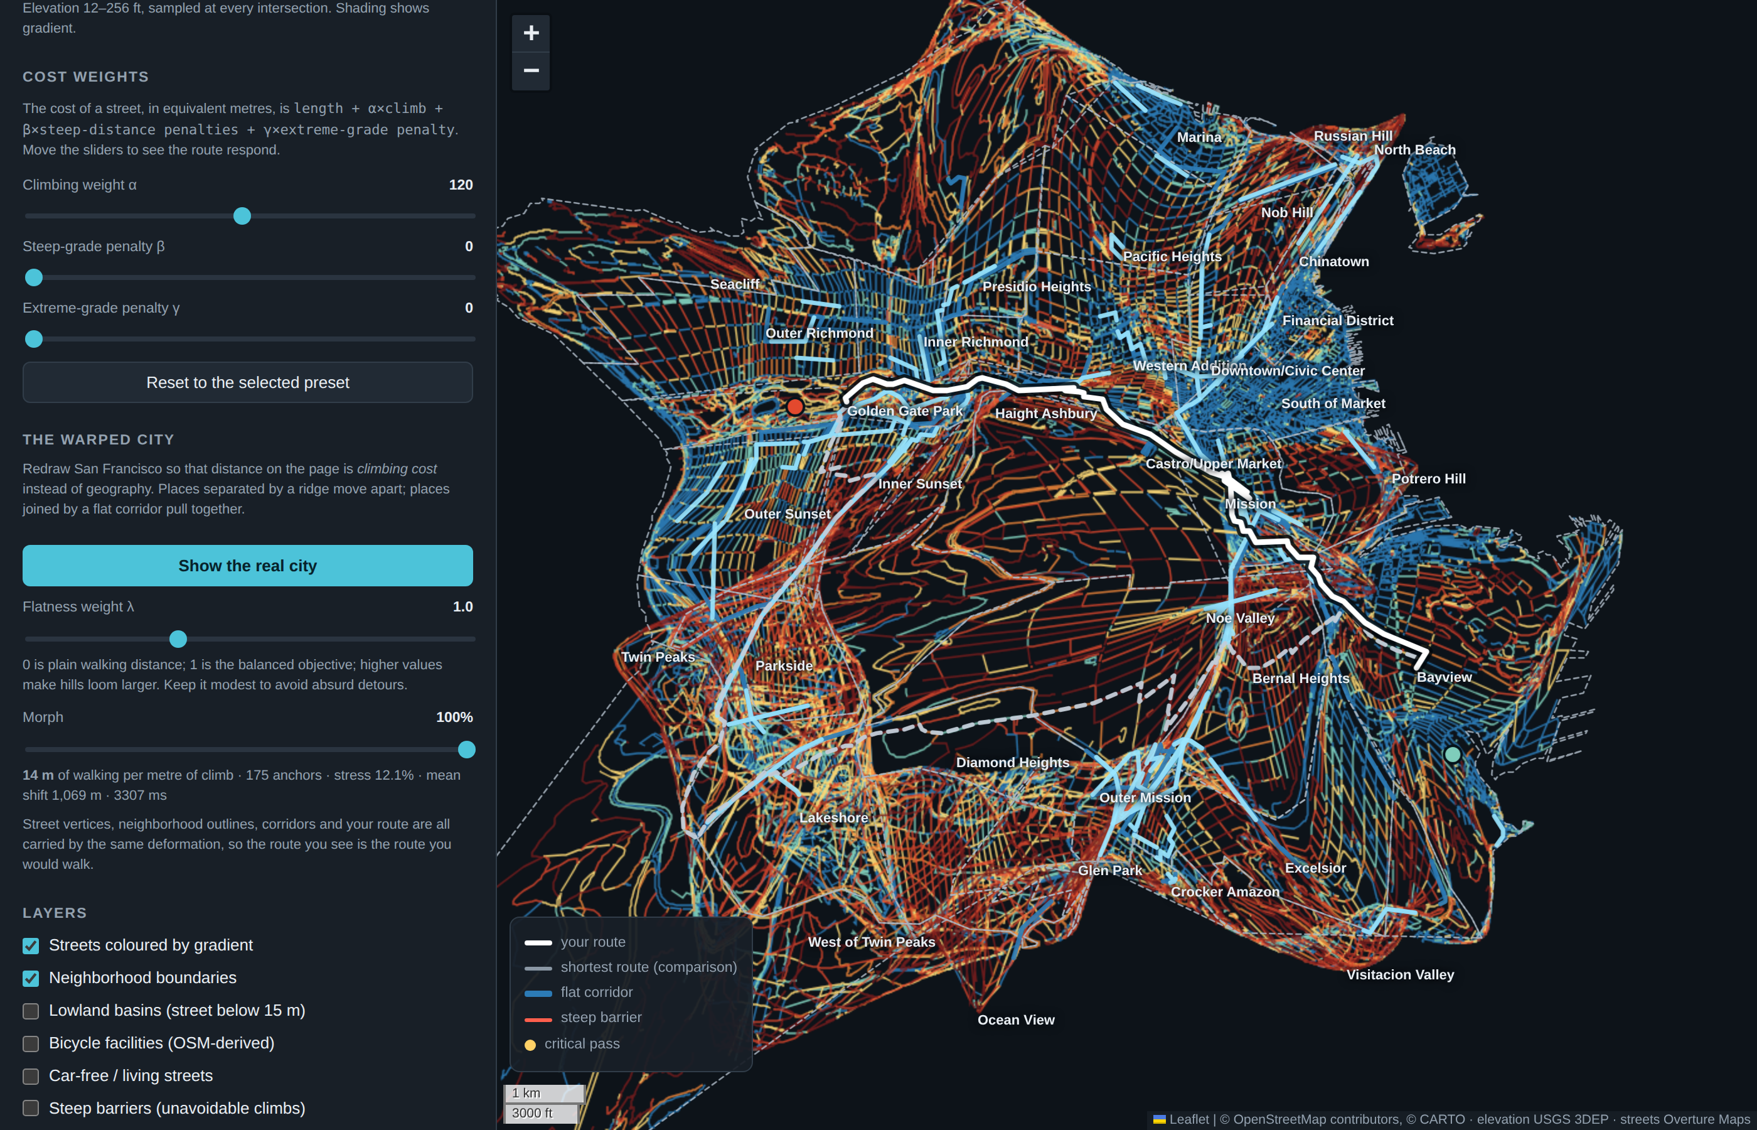Click the Extreme-grade penalty γ slider handle
1757x1130 pixels.
coord(34,339)
